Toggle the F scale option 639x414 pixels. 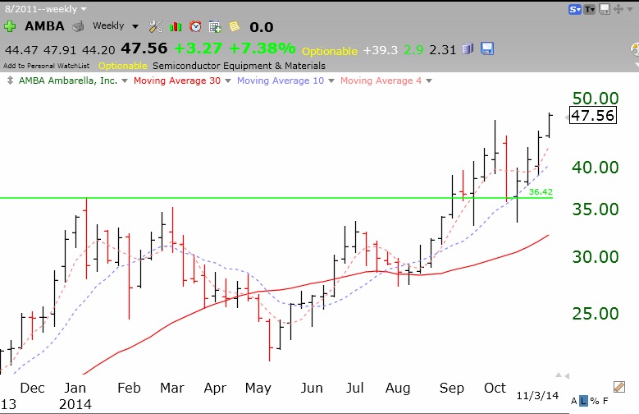[x=605, y=401]
